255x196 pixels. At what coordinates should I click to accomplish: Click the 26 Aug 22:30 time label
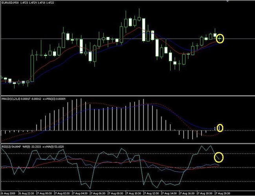tap(26, 193)
